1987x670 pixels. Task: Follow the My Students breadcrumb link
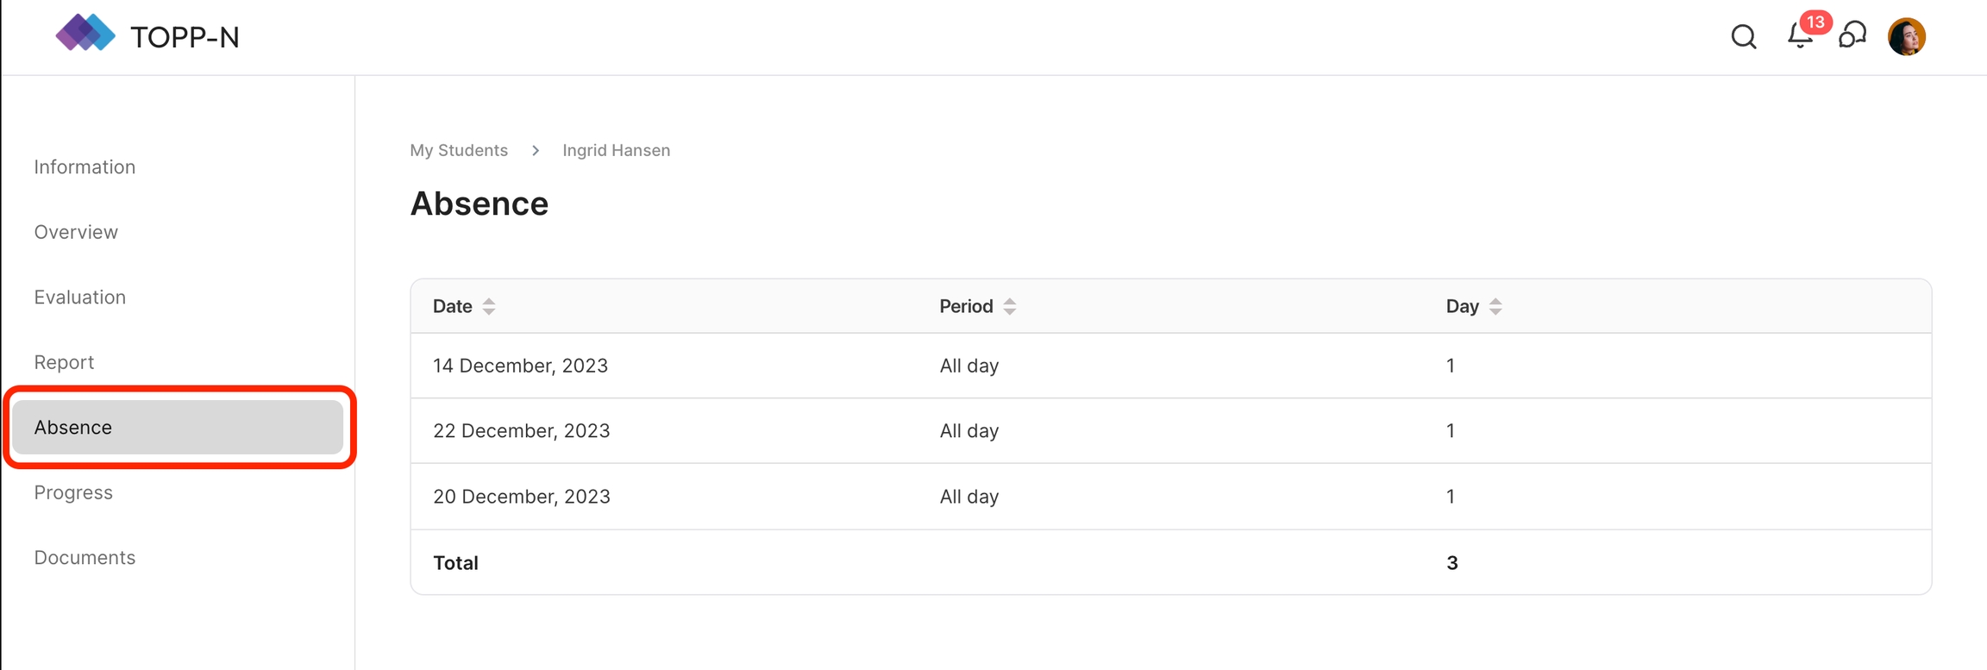click(x=459, y=150)
